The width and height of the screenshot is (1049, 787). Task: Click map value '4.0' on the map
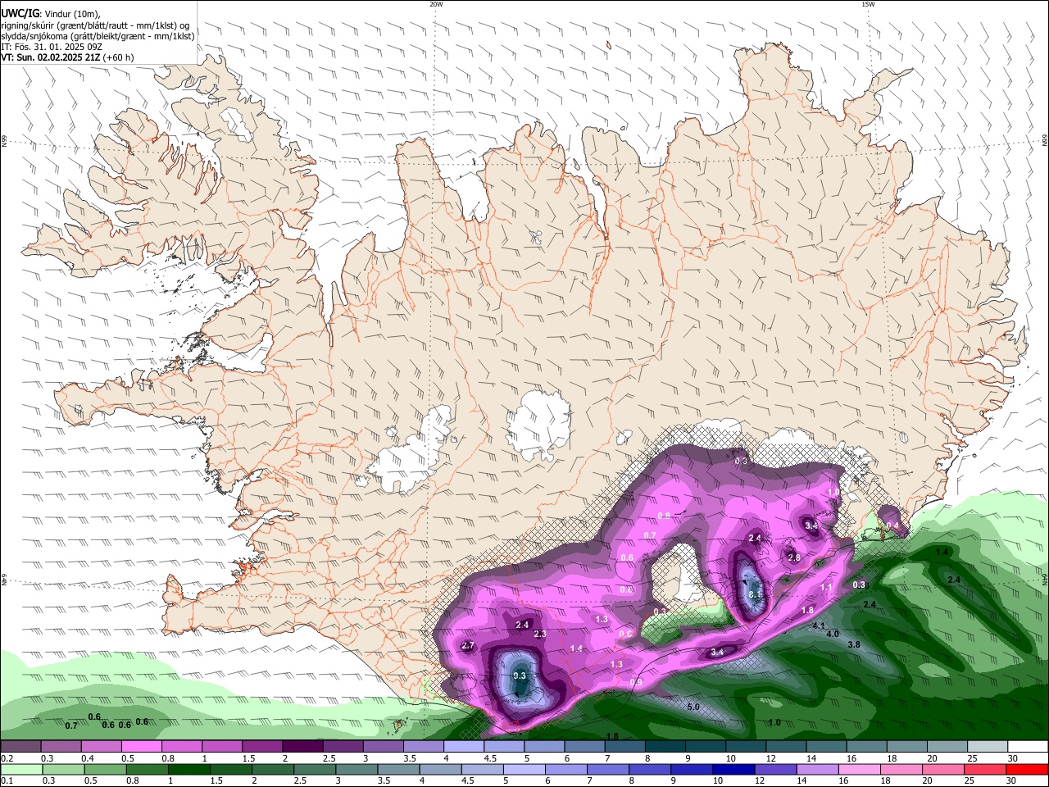point(833,635)
